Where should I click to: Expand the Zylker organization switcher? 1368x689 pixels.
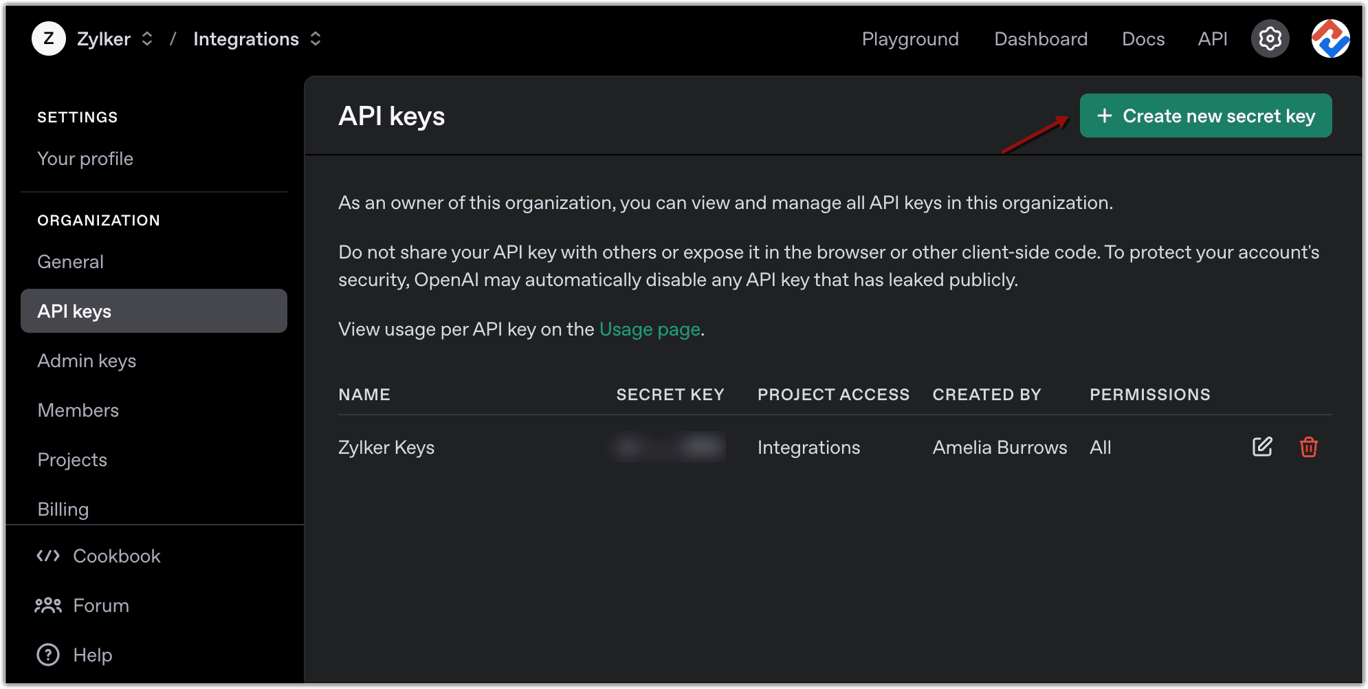(x=147, y=39)
